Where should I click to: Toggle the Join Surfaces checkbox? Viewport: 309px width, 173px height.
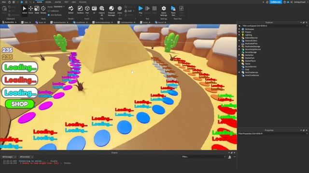click(49, 15)
